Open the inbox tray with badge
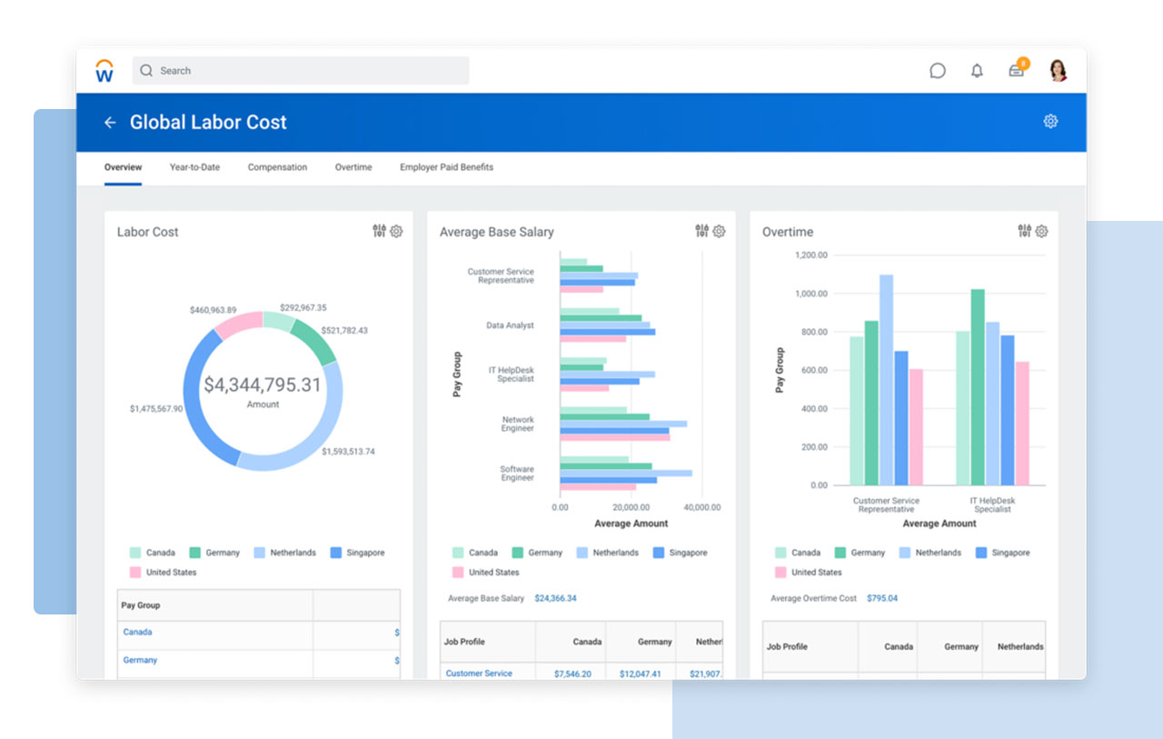The image size is (1163, 739). (1017, 71)
